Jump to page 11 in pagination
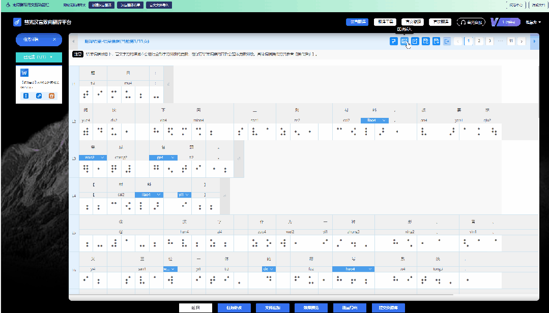Screen dimensions: 549x313 coord(511,41)
